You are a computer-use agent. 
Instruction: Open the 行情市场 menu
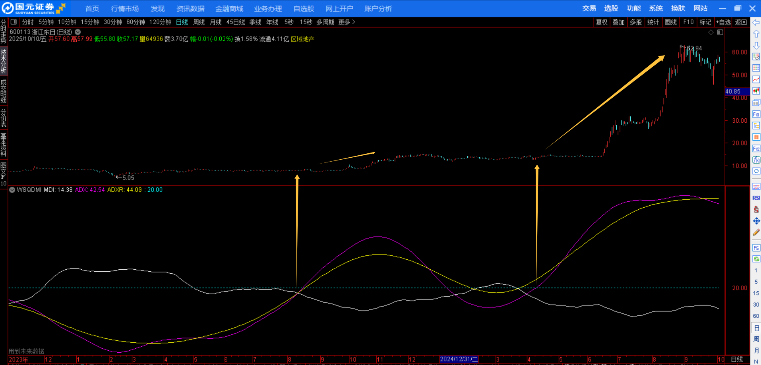(125, 8)
